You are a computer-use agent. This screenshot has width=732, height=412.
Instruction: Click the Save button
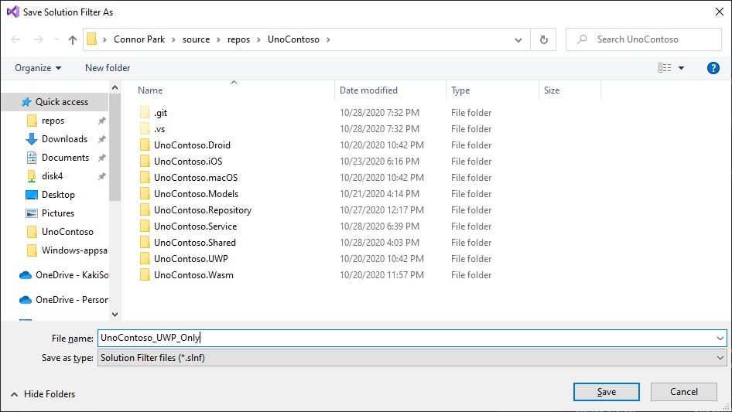pos(607,392)
